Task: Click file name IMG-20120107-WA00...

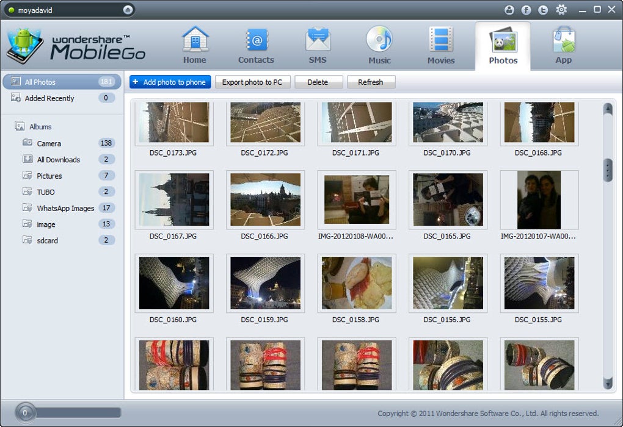Action: point(538,236)
